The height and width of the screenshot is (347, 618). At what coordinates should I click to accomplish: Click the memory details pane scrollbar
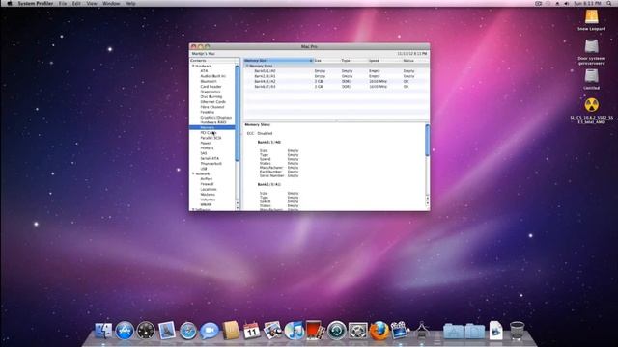click(427, 140)
